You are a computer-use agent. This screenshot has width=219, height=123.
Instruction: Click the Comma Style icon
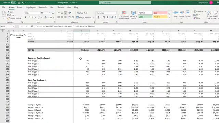tap(107, 17)
